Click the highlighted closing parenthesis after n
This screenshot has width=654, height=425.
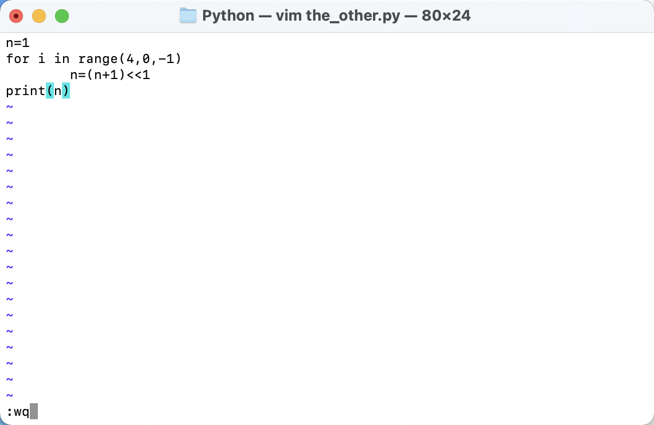(x=66, y=90)
